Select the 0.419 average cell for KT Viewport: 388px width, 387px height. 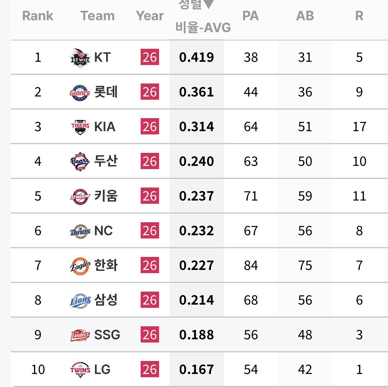(x=196, y=57)
